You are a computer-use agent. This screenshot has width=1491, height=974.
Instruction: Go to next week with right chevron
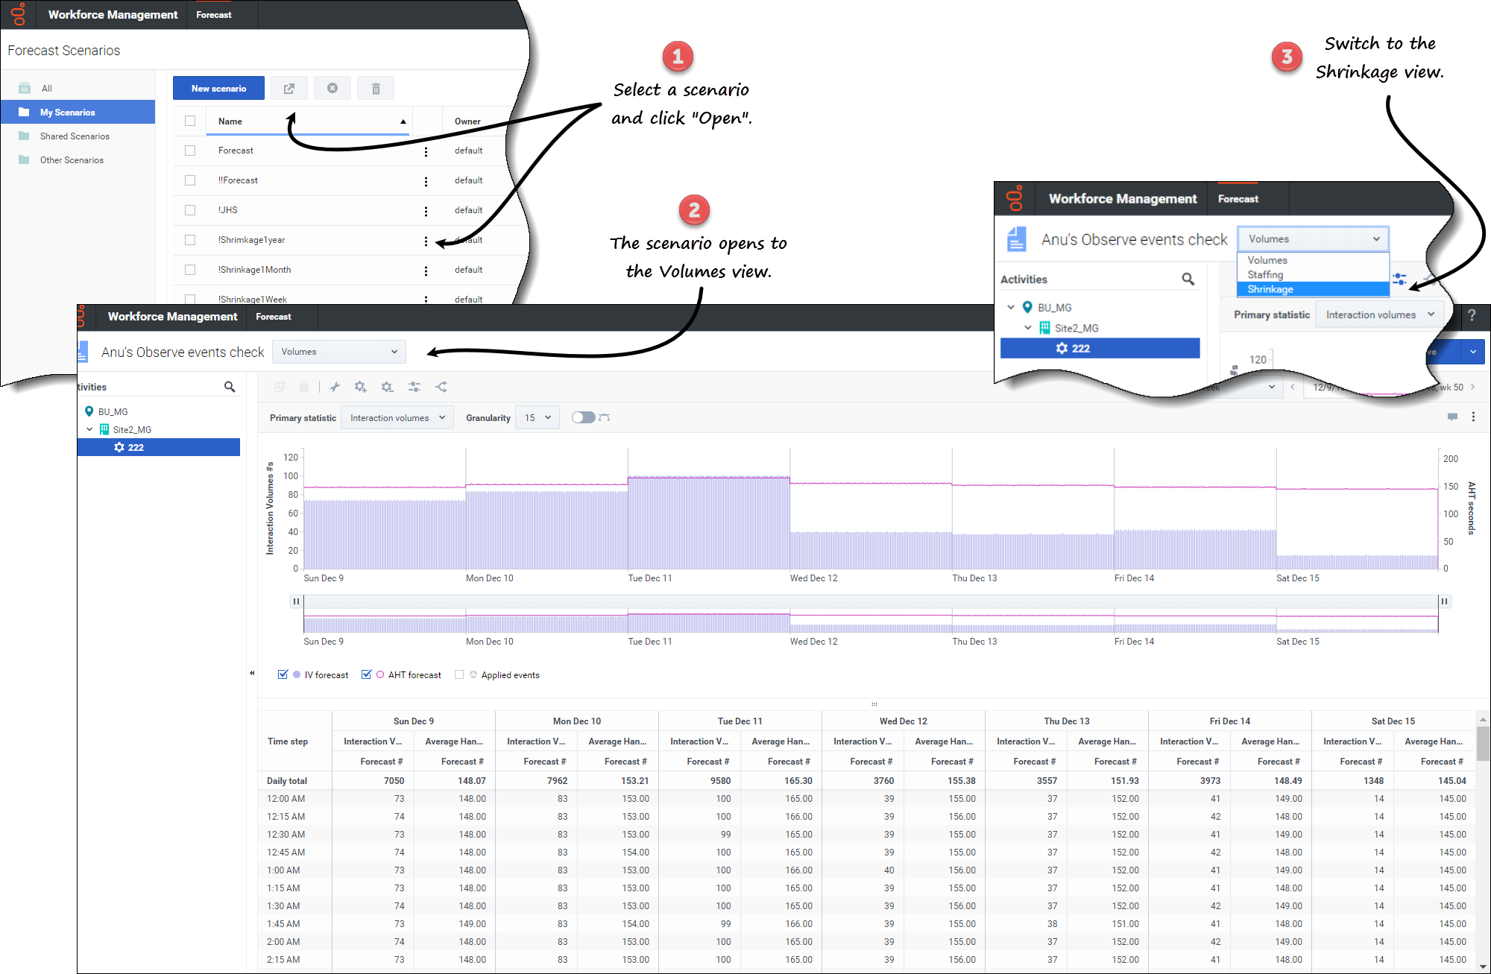click(1472, 387)
